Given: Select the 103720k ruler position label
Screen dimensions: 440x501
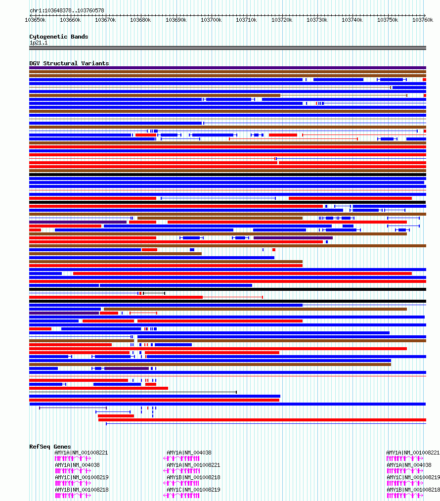Looking at the screenshot, I should point(282,20).
